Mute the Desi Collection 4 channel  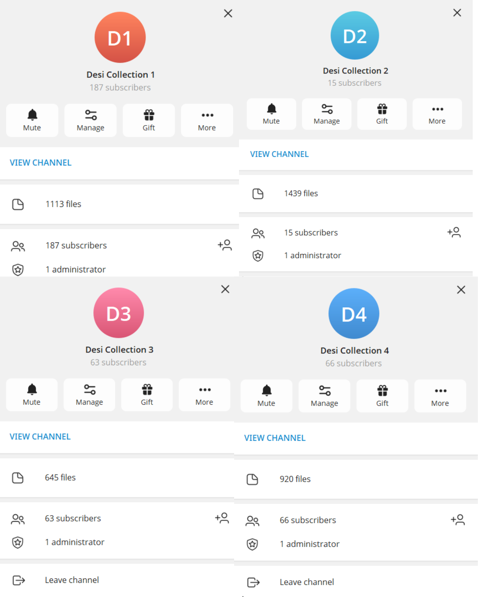point(266,396)
